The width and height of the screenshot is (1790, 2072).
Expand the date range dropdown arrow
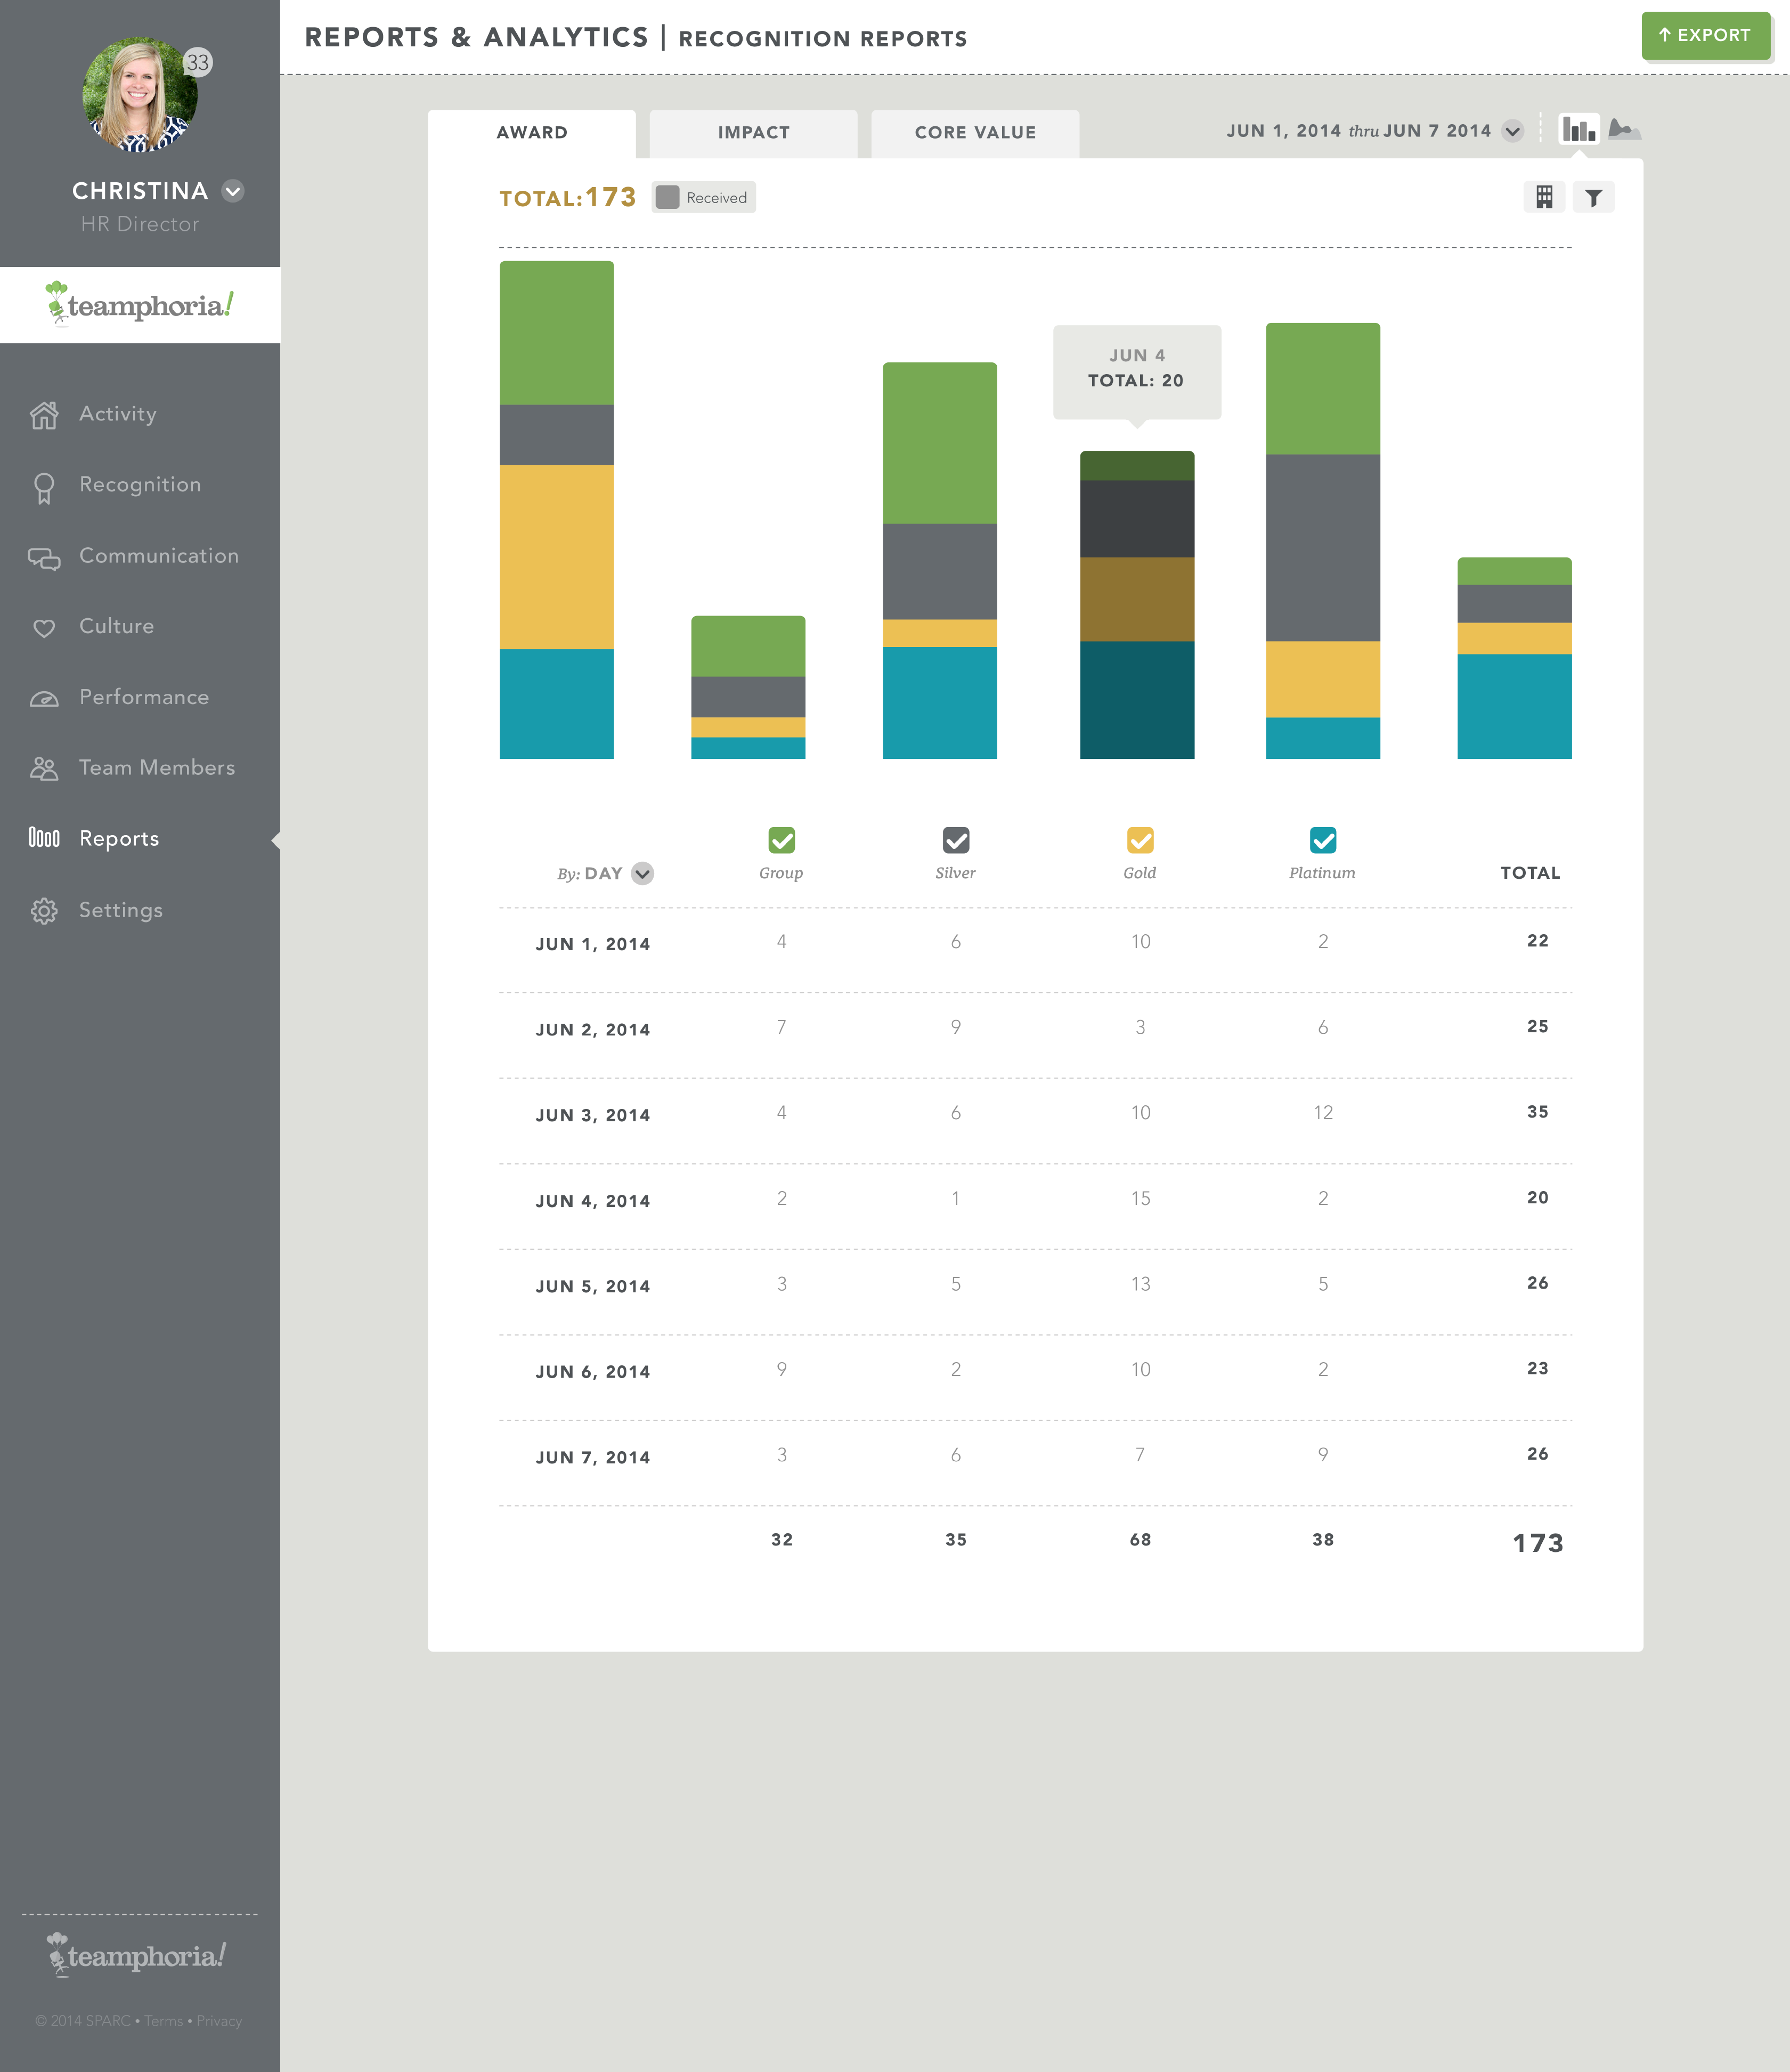point(1512,131)
